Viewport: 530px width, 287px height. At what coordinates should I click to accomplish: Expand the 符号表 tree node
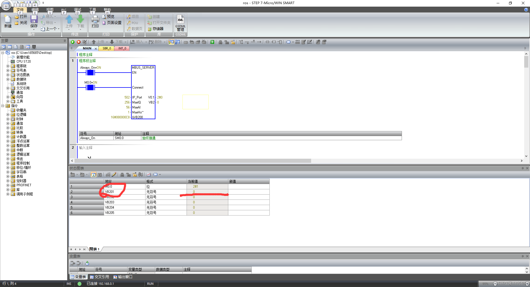[8, 70]
